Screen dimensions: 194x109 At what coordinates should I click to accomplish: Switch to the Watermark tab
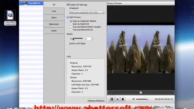[x=54, y=24]
